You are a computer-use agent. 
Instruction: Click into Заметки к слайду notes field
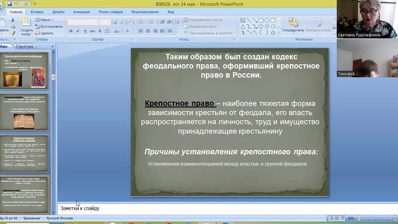pyautogui.click(x=228, y=208)
